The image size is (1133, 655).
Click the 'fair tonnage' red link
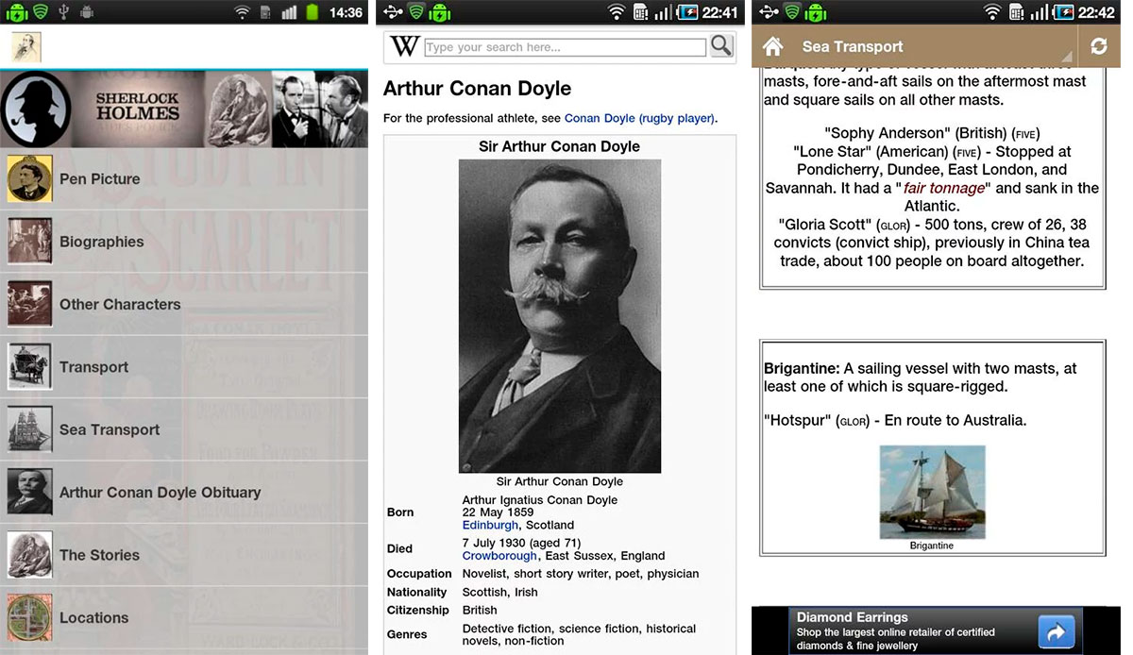point(944,188)
